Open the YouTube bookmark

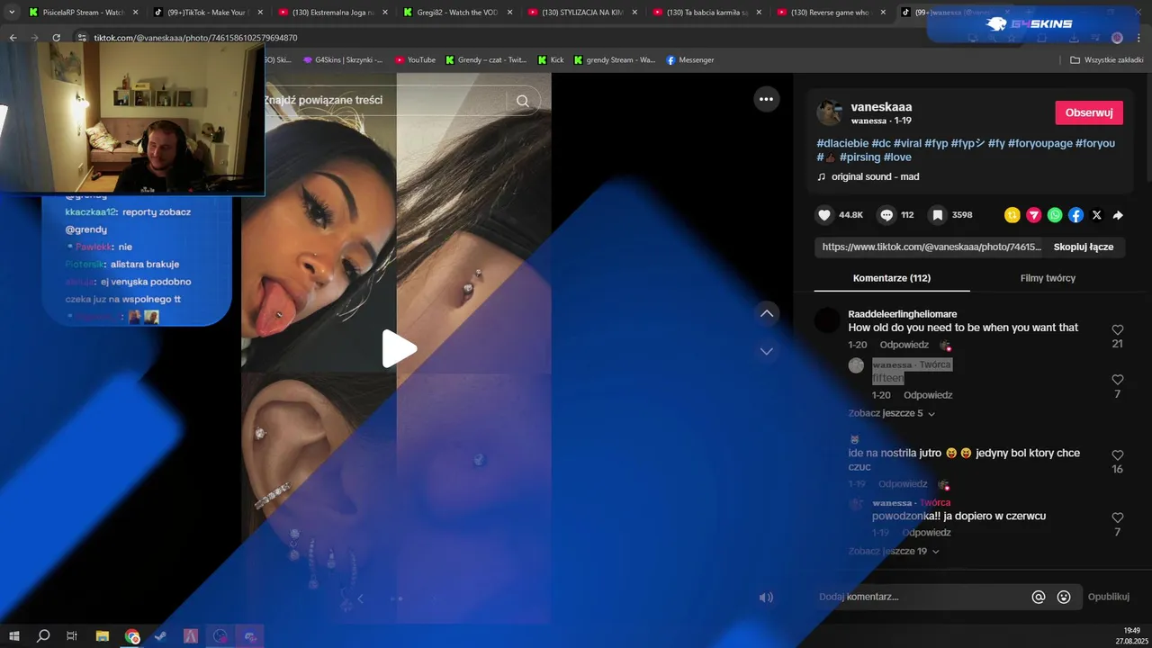tap(415, 59)
